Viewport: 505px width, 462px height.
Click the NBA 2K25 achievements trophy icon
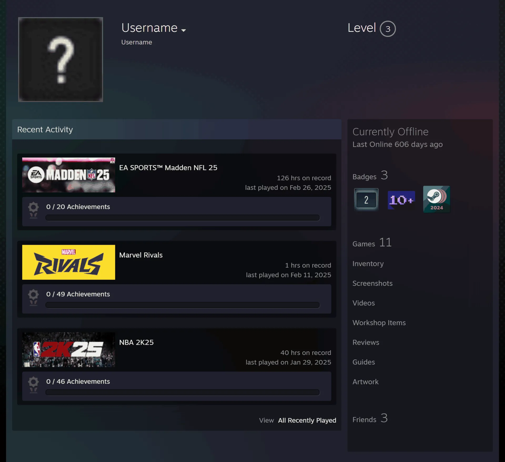point(33,385)
